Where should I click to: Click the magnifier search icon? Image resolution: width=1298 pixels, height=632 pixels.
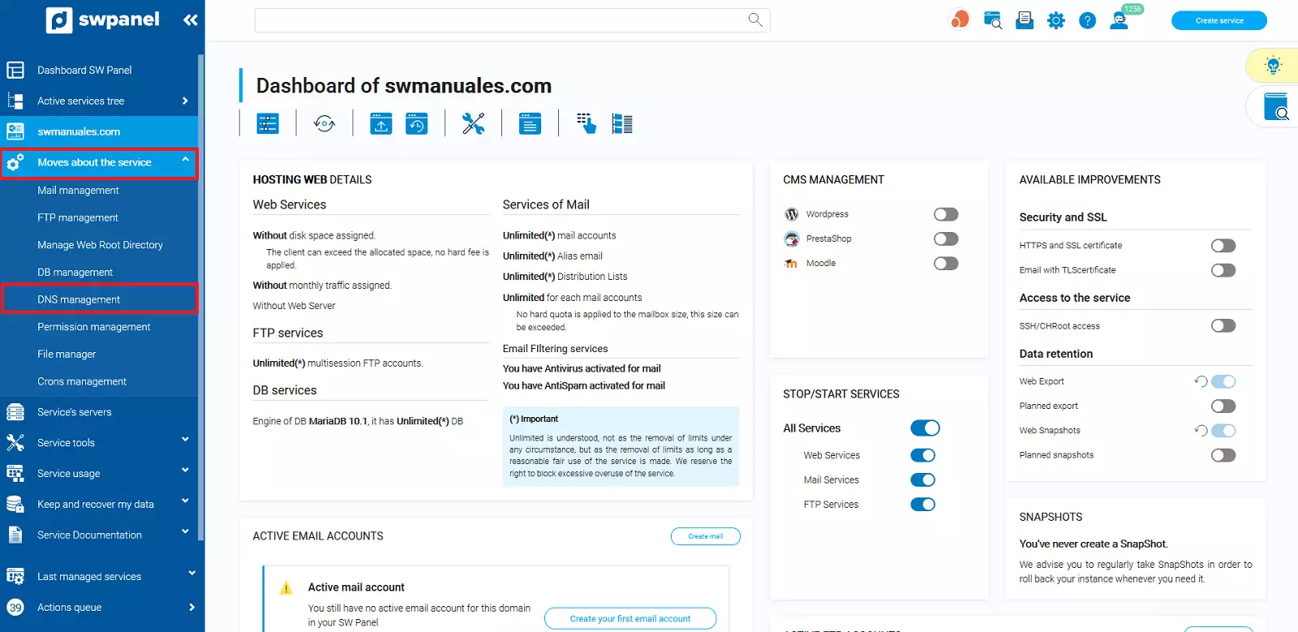coord(755,20)
